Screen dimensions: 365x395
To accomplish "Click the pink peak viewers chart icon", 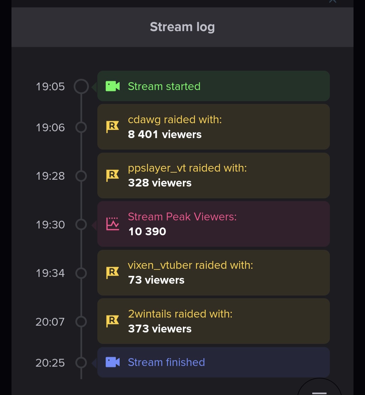I will (x=113, y=224).
